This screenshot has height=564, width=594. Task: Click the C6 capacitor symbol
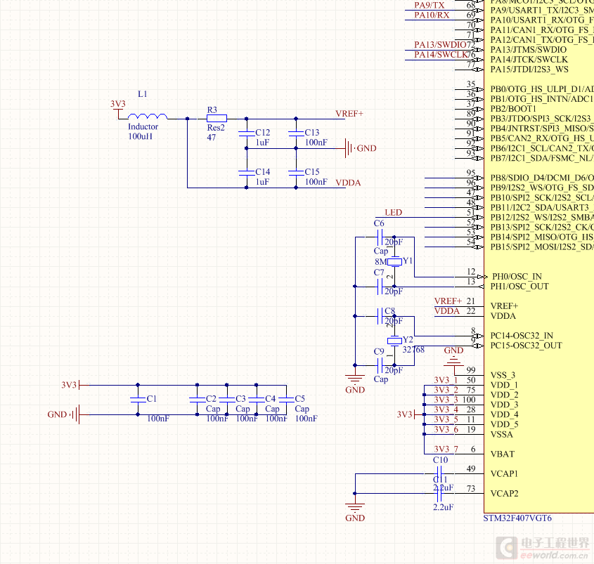[380, 237]
